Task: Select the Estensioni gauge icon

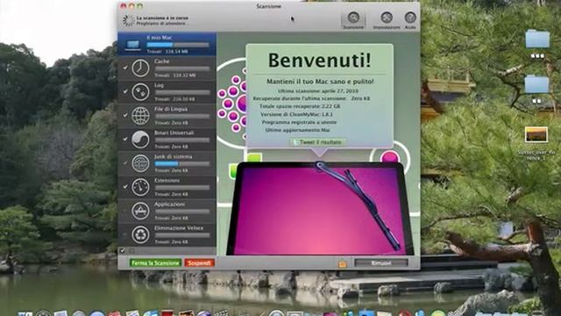Action: (x=140, y=187)
